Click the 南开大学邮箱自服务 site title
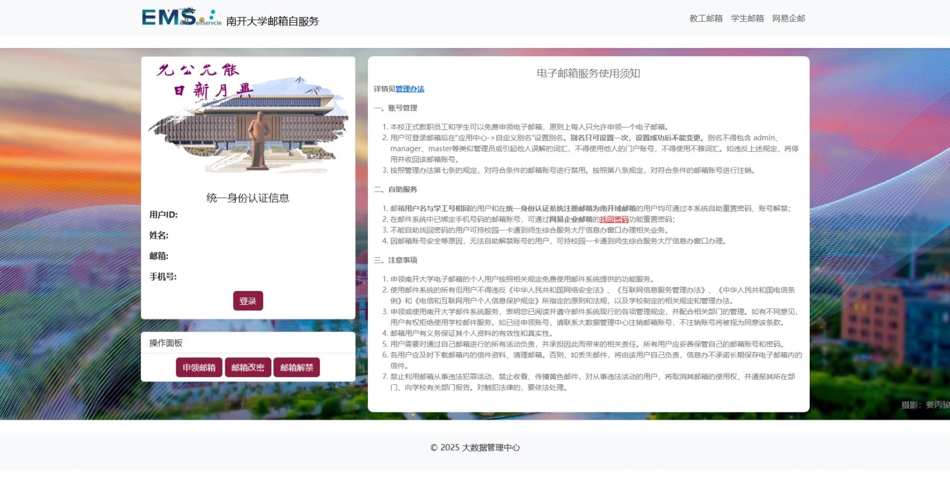Screen dimensions: 950x493 [272, 21]
